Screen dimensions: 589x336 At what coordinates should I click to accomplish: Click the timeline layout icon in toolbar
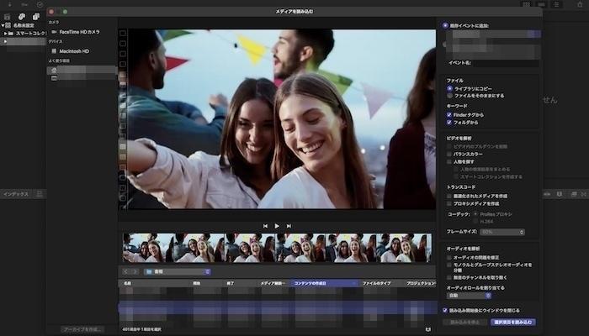[541, 4]
